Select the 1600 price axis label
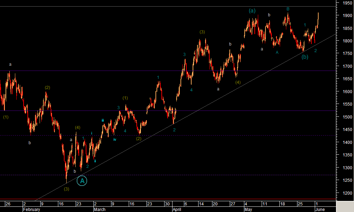The height and width of the screenshot is (212, 354). coord(347,92)
